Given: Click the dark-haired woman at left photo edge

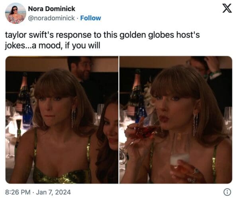Looking at the screenshot, I should [108, 137].
